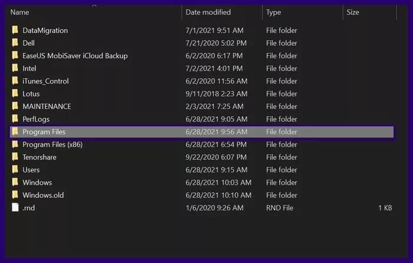Select the Tenorshare folder name
413x263 pixels.
point(40,157)
